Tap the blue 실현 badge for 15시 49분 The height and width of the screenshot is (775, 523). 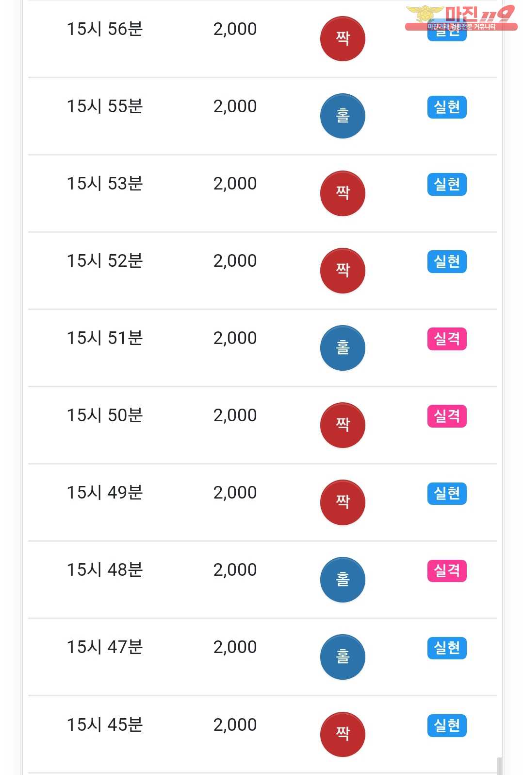[x=447, y=493]
